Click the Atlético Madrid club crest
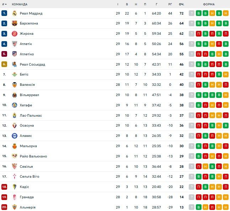230x211 pixels. (15, 54)
